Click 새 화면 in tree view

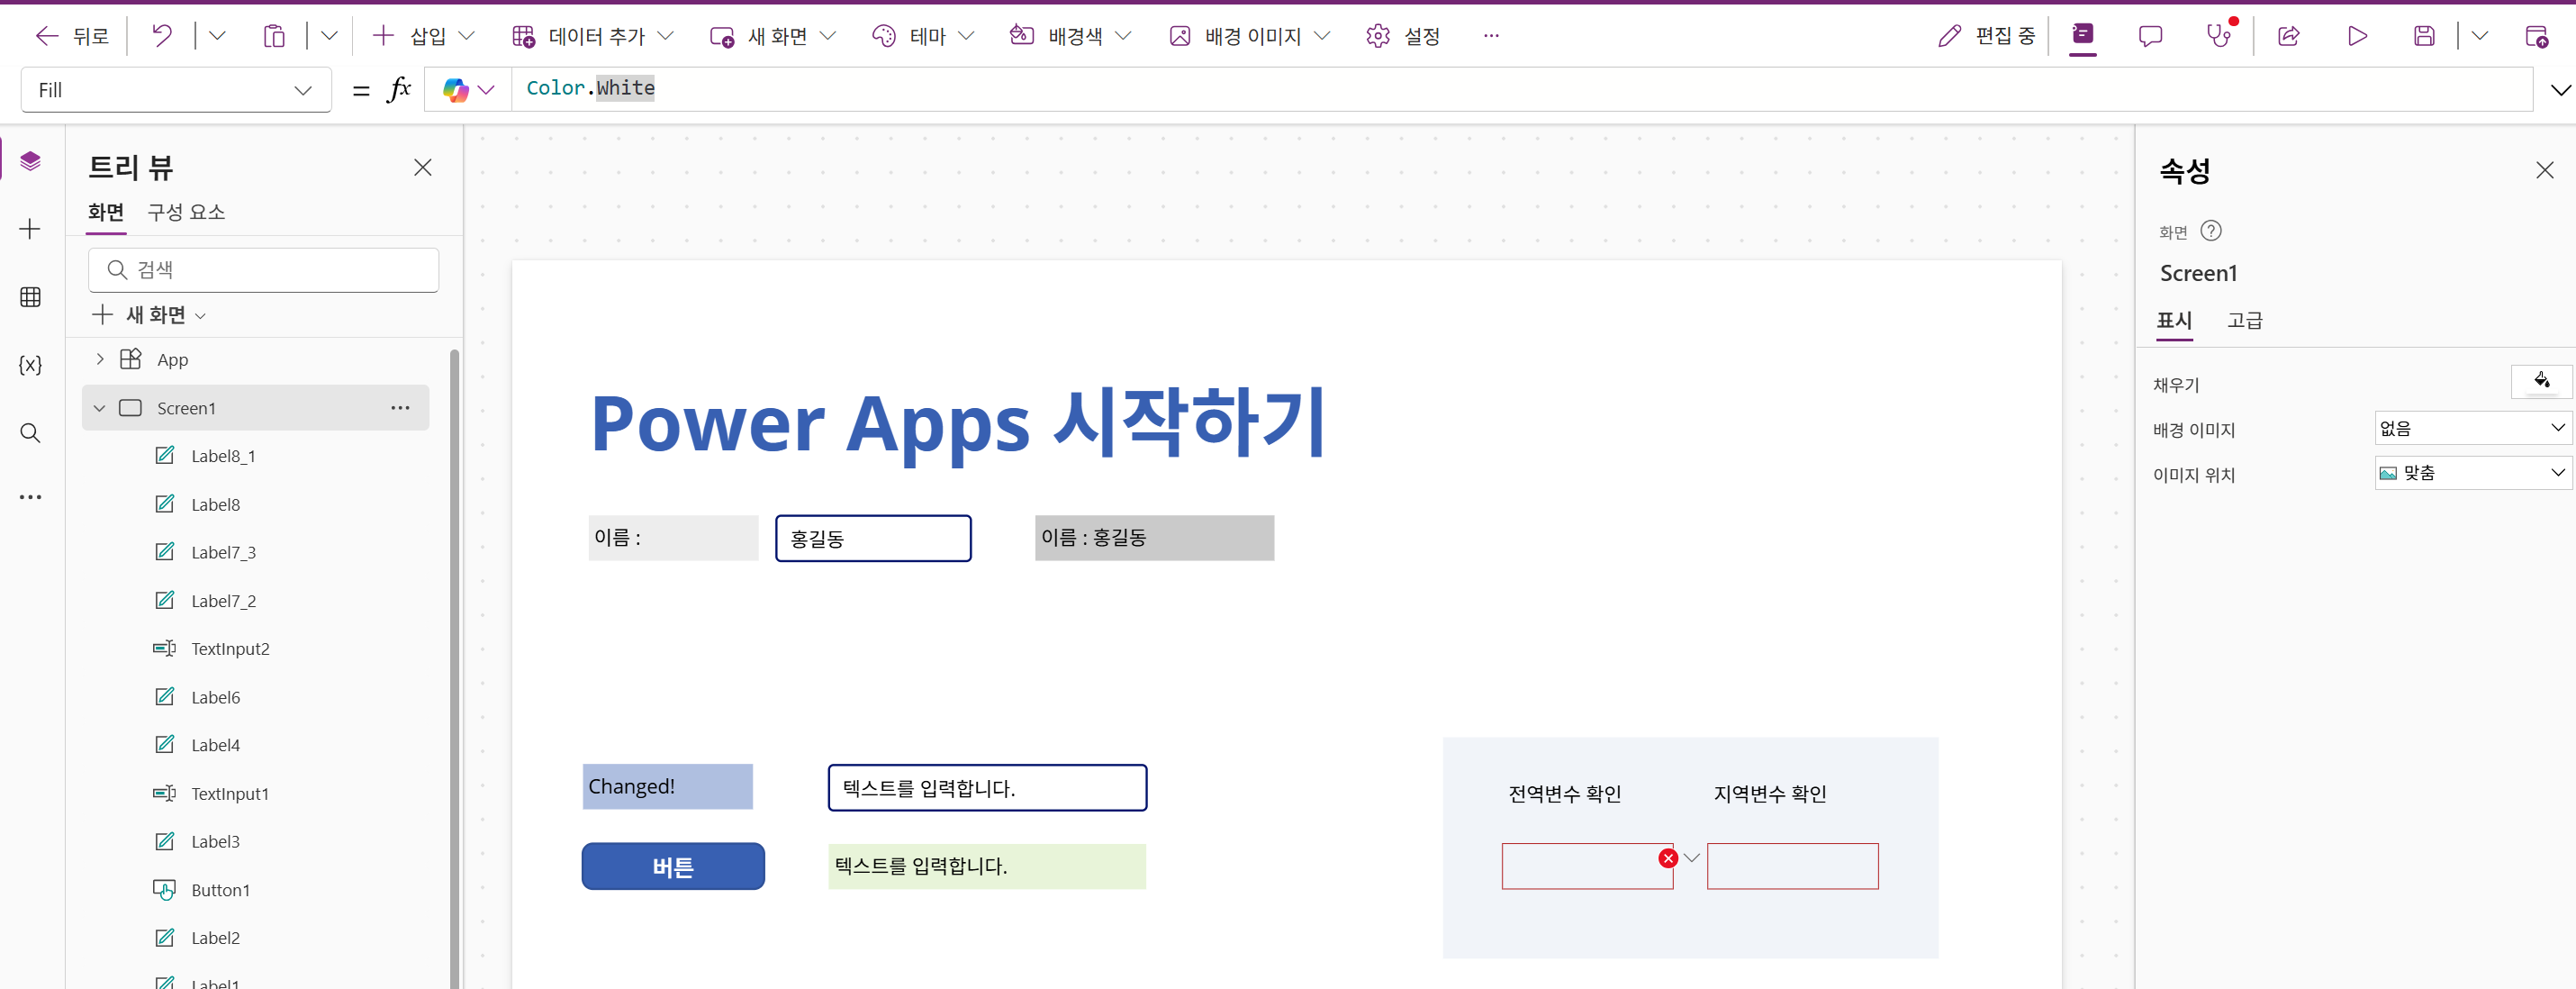tap(149, 315)
